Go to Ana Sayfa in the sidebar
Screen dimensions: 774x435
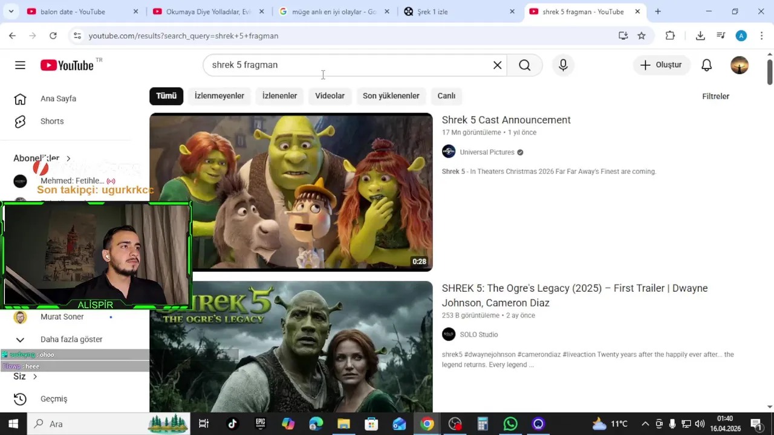point(58,98)
